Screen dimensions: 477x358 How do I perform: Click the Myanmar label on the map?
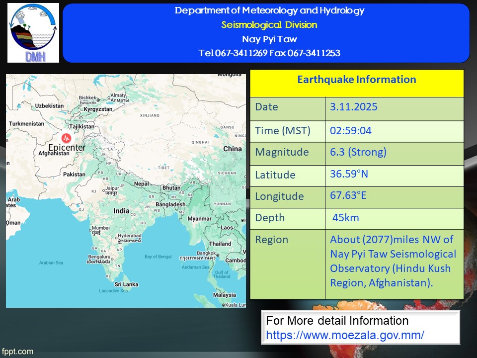(x=200, y=218)
